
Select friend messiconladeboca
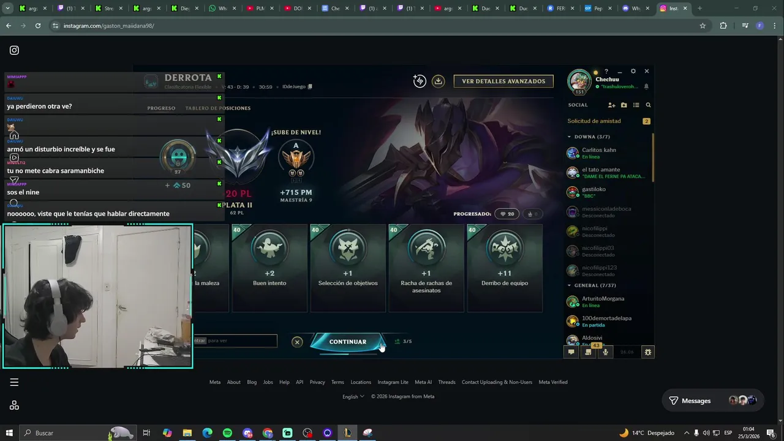tap(608, 212)
